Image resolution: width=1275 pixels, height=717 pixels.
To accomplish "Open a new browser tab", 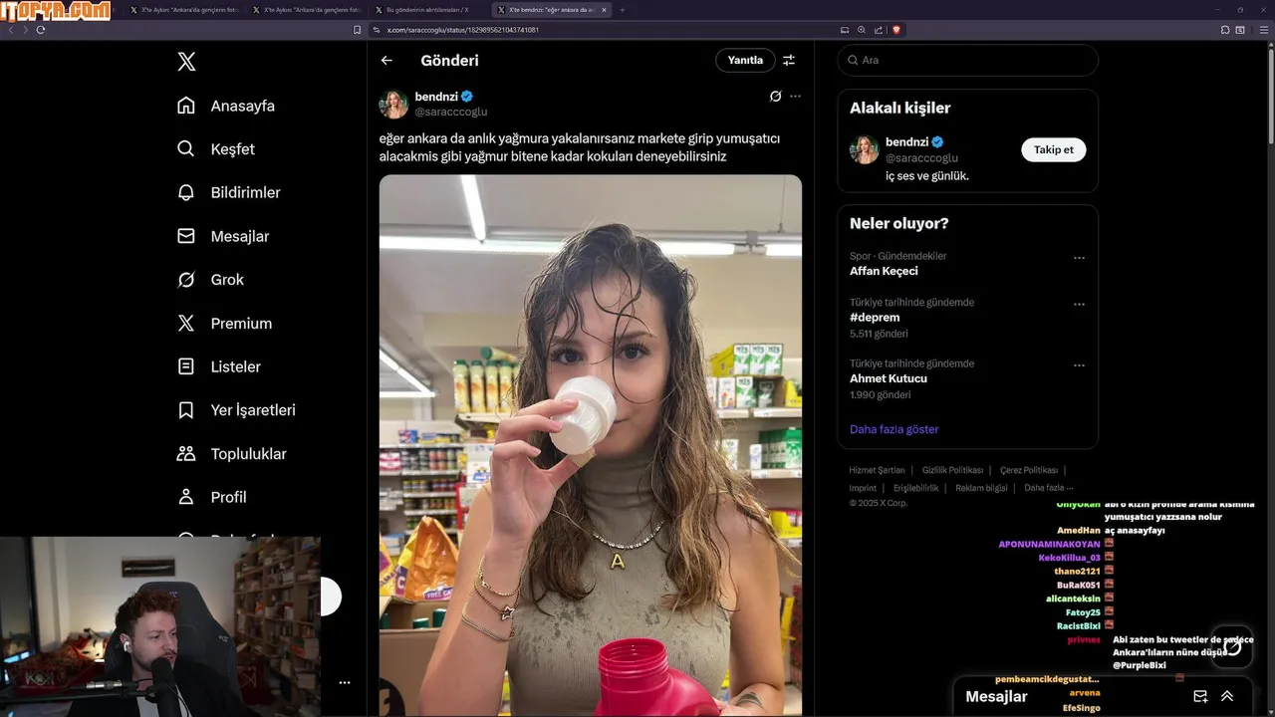I will click(623, 10).
